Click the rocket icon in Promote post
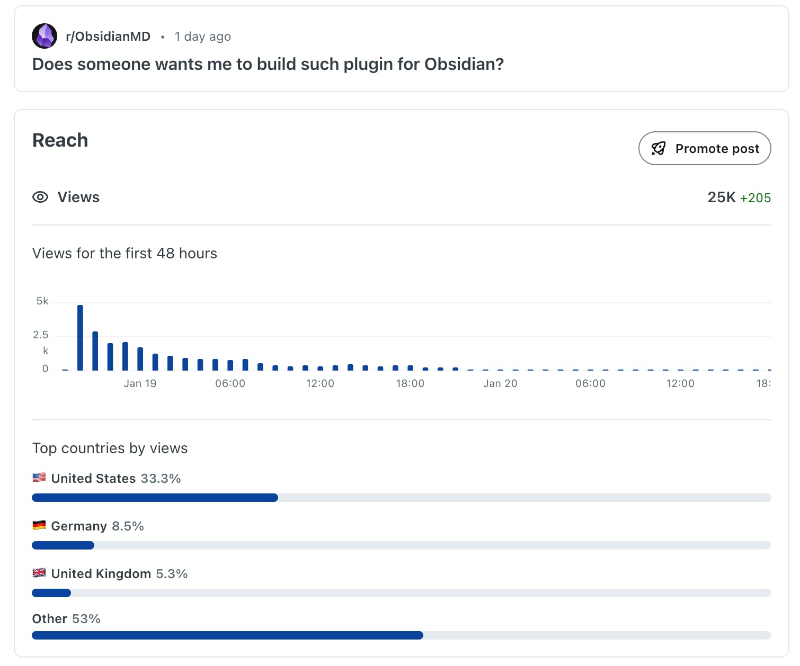800x666 pixels. coord(658,149)
